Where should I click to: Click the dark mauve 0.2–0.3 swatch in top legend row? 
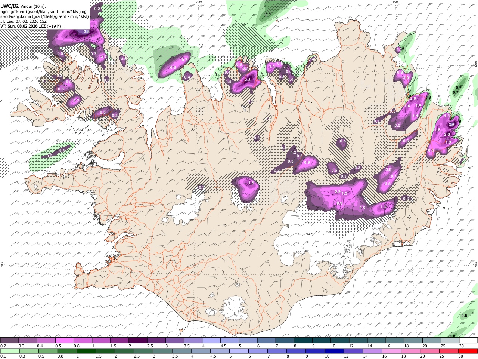(10, 340)
